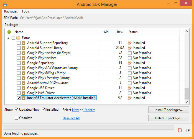Click the SDK Manager icon in title bar
The height and width of the screenshot is (139, 194).
(4, 4)
